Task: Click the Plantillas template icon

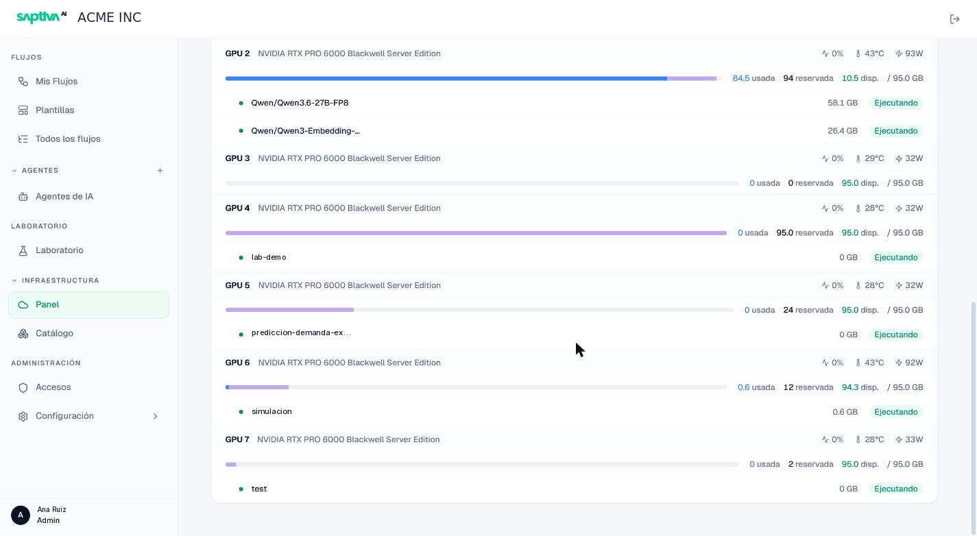Action: tap(23, 110)
